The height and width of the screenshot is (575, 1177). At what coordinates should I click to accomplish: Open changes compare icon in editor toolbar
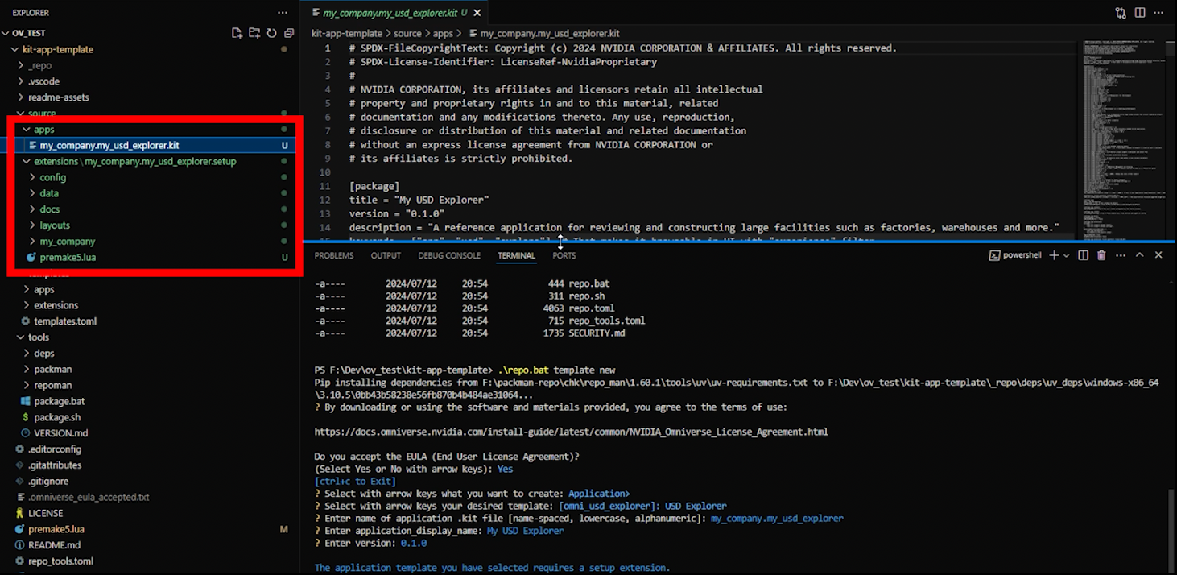1121,13
